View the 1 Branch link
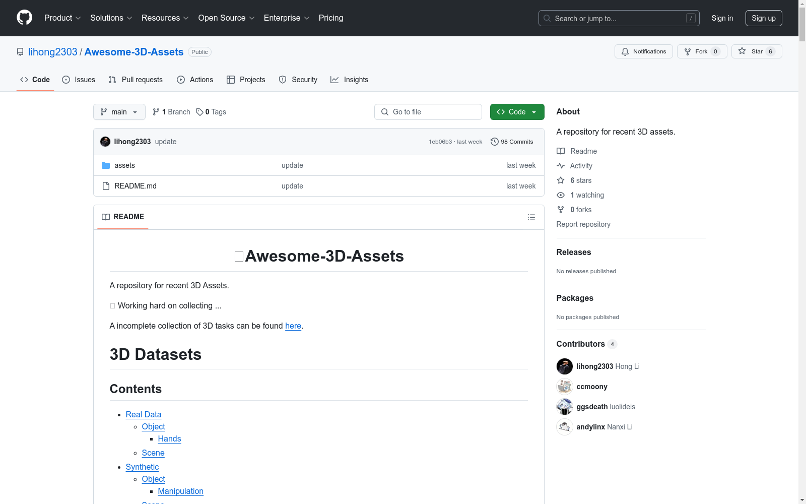The width and height of the screenshot is (806, 504). click(171, 112)
